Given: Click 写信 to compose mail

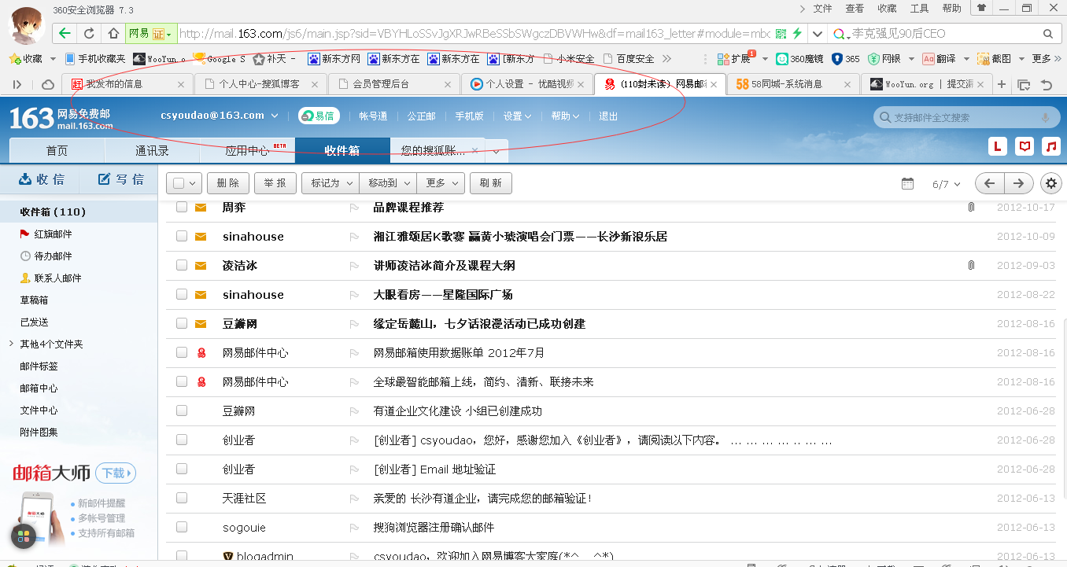Looking at the screenshot, I should (121, 179).
